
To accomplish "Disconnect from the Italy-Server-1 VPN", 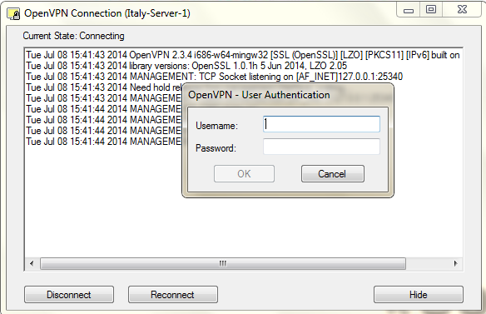I will (x=69, y=295).
